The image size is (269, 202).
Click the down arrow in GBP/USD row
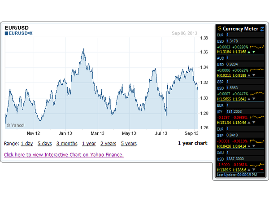(254, 99)
